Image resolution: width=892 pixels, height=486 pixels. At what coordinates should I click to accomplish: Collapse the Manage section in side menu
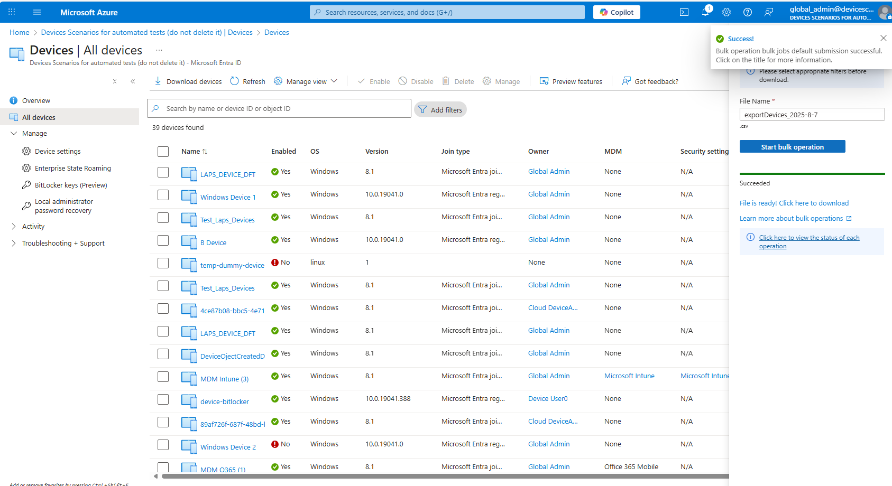[14, 134]
